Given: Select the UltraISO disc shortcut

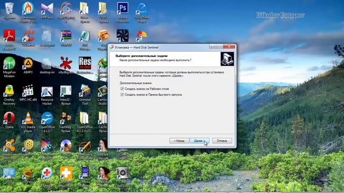Looking at the screenshot, I should 66,148.
